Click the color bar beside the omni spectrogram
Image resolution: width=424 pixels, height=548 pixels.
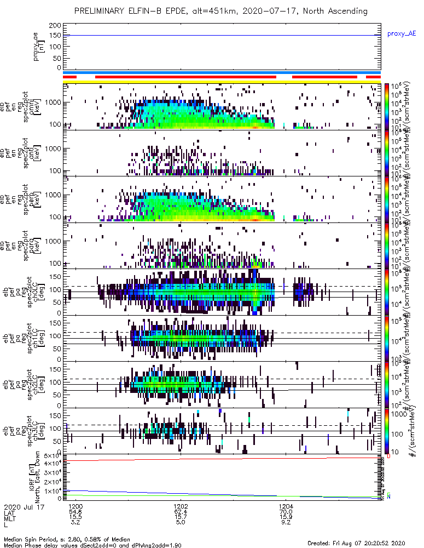tap(387, 106)
